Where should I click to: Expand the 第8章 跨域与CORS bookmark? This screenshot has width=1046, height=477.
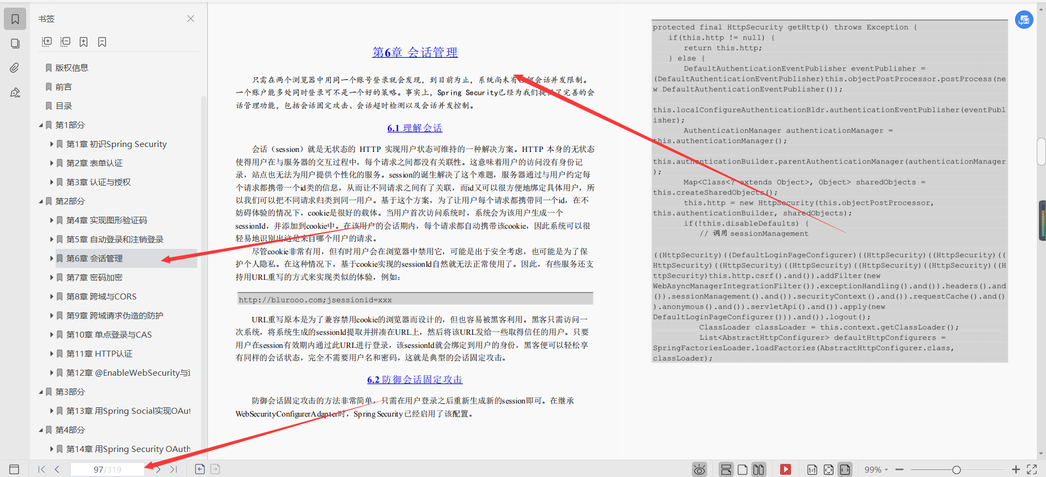[x=52, y=297]
